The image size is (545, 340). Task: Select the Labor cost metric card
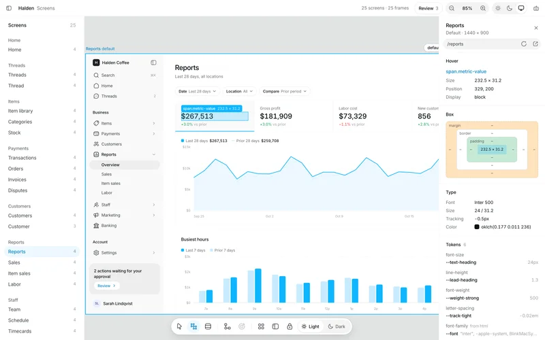click(372, 116)
